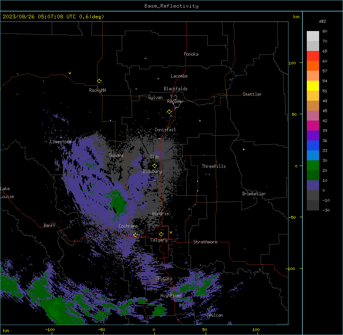Click the white caret marker east of Airdrie
343x335 pixels.
[x=189, y=209]
